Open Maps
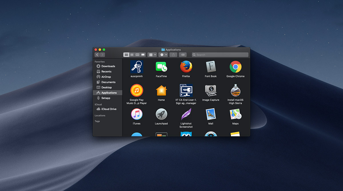Image resolution: width=343 pixels, height=191 pixels. (235, 115)
